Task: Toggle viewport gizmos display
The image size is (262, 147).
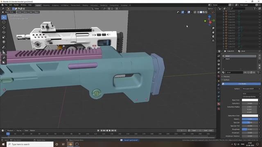Action: [x=183, y=12]
